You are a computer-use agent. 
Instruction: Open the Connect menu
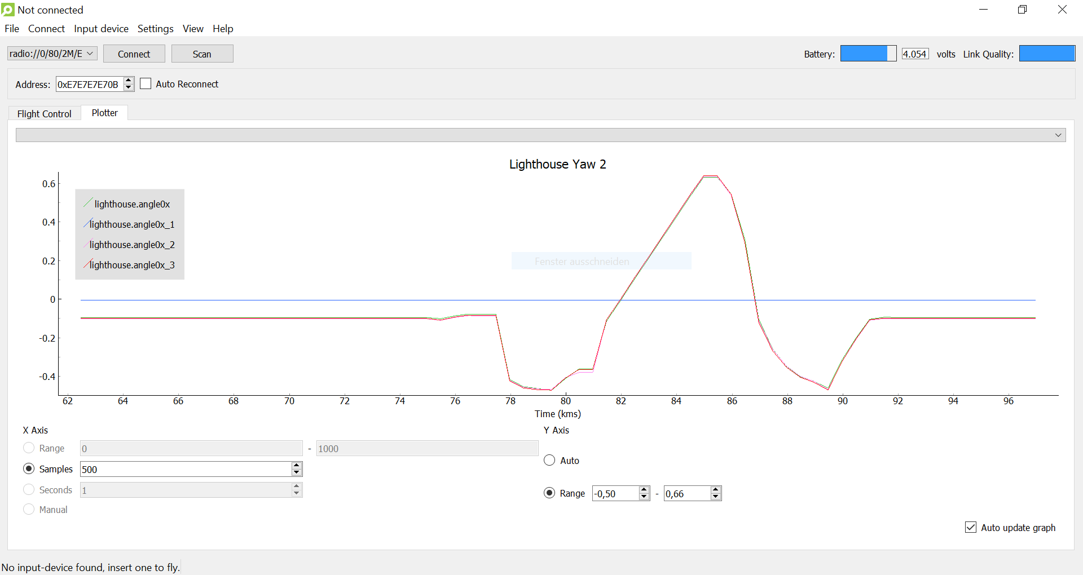tap(46, 29)
